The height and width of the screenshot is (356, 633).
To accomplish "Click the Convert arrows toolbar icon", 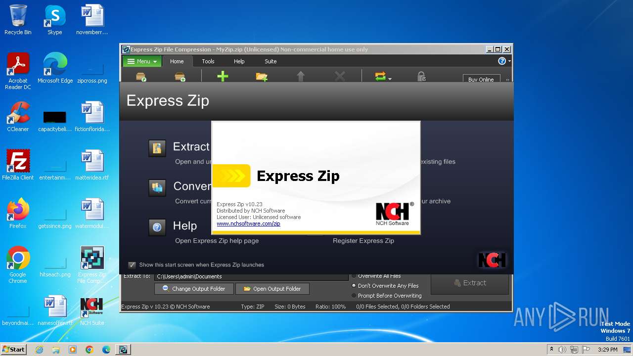I will pos(380,77).
